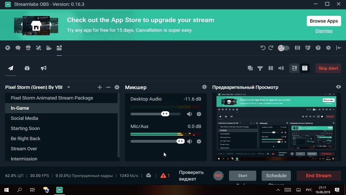This screenshot has height=195, width=346.
Task: Click the scene list scrollbar
Action: coord(118,125)
